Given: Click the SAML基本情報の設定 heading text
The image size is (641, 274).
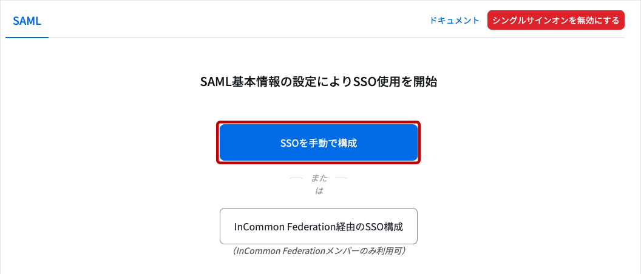Looking at the screenshot, I should coord(319,82).
